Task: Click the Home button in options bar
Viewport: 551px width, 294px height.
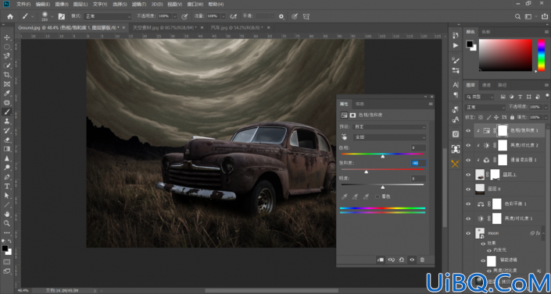Action: pos(10,16)
